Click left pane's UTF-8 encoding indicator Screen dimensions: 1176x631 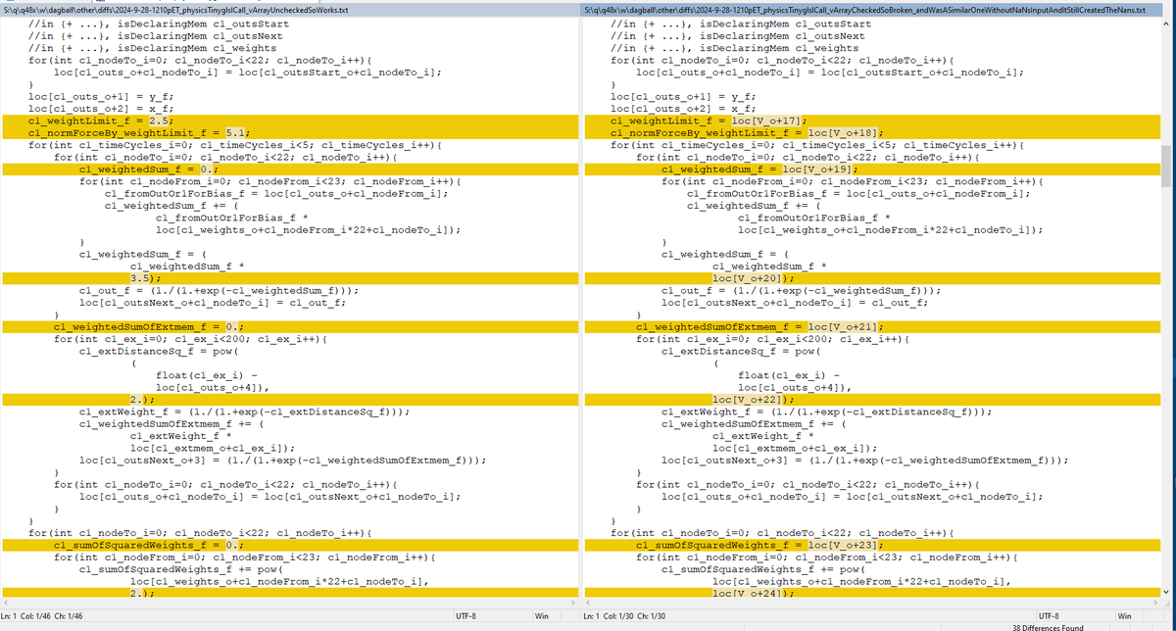tap(467, 616)
